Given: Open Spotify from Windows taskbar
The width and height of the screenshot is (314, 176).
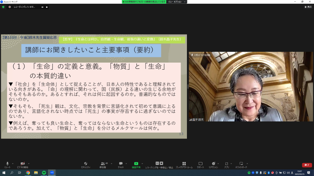Looking at the screenshot, I should pos(44,172).
